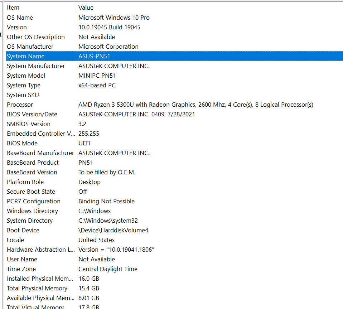Click value 'Central Daylight Time'

coord(108,269)
